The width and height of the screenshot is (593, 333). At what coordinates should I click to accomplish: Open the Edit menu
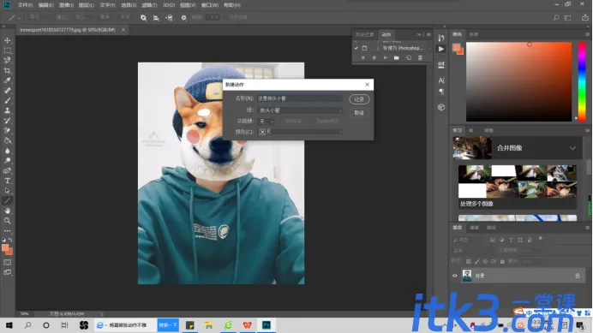click(x=45, y=5)
